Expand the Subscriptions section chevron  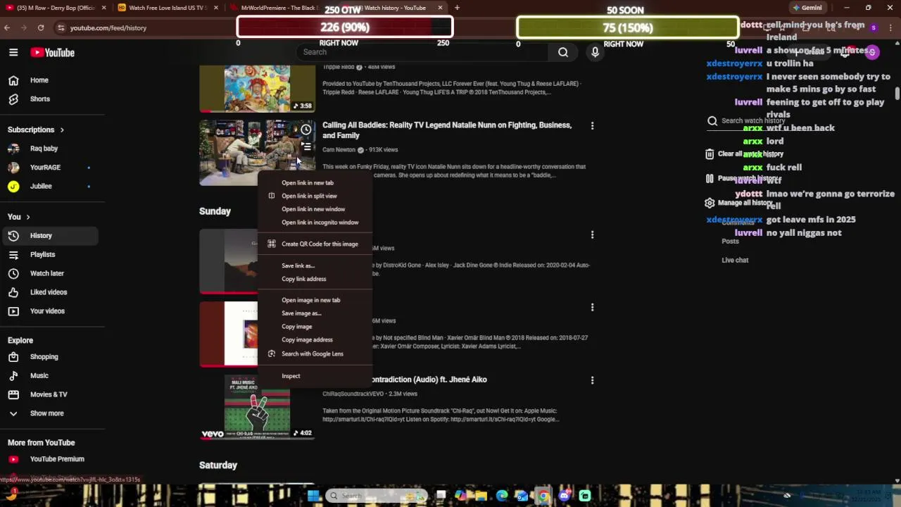coord(62,130)
